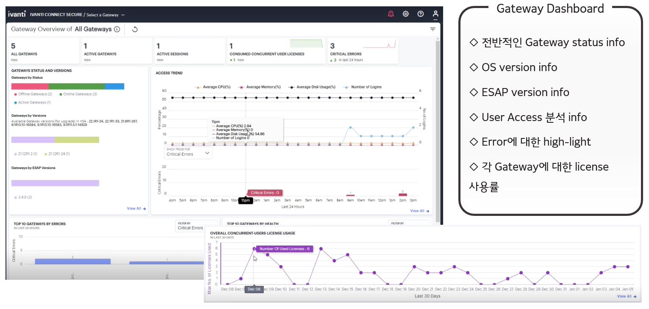The height and width of the screenshot is (309, 649).
Task: Click View All in License Usage chart
Action: [x=627, y=296]
